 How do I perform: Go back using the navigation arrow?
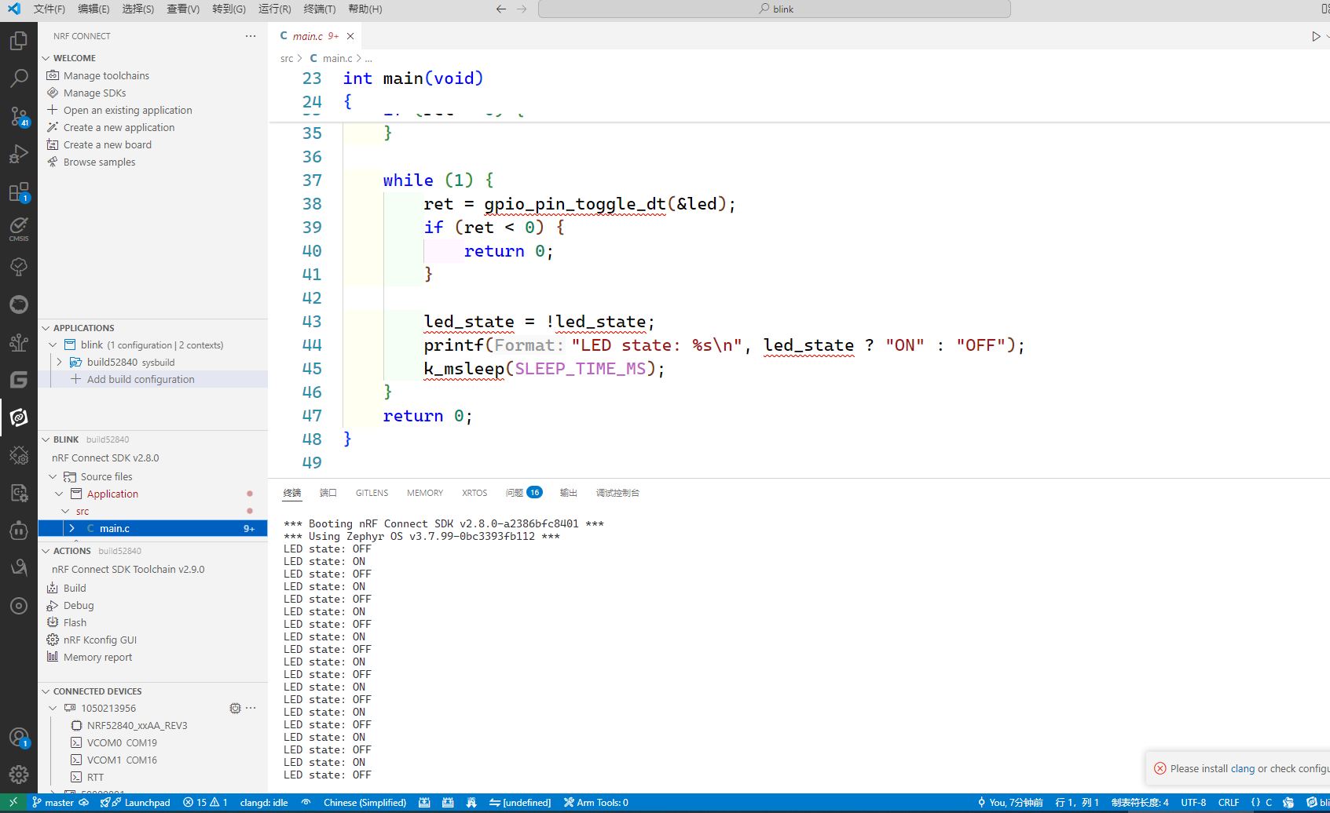tap(501, 9)
